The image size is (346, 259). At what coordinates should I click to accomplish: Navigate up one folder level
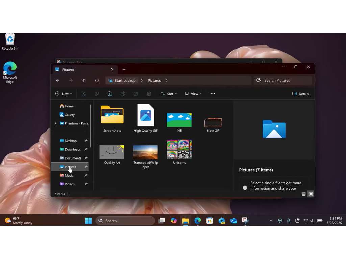[x=84, y=80]
